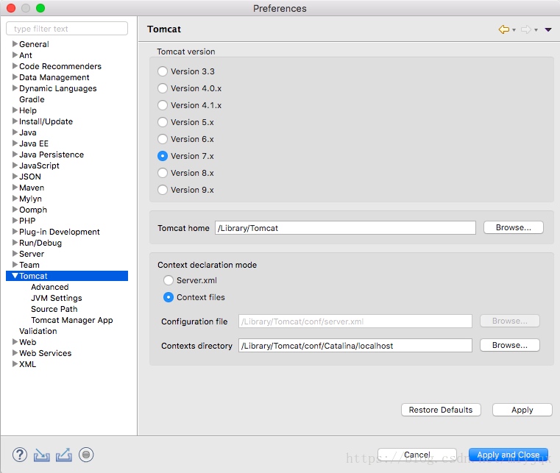Expand the Server tree node
Viewport: 560px width, 473px height.
pos(15,254)
